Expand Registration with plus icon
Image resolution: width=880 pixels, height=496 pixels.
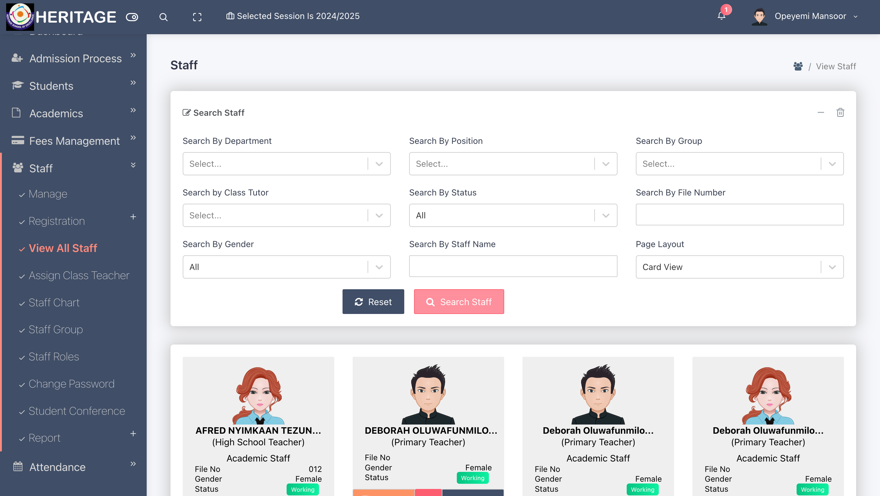(x=133, y=217)
